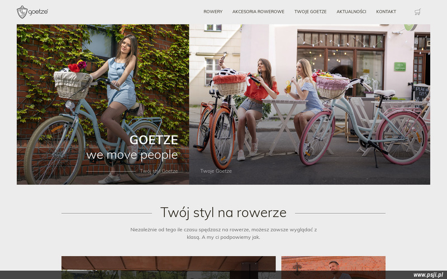Click the 'Twój styl na rowerze' heading
447x279 pixels.
click(x=223, y=213)
